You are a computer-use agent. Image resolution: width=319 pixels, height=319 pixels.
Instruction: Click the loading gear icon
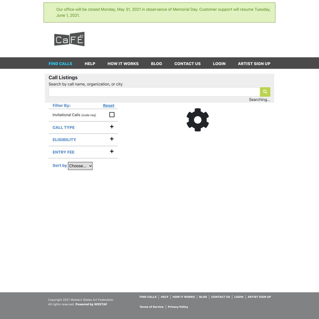click(x=197, y=120)
